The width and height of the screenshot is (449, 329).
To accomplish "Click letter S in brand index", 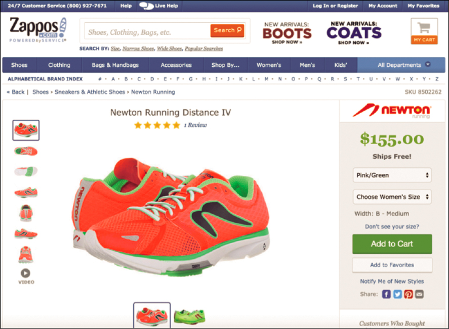I will [345, 79].
